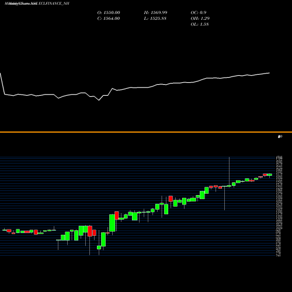Select the high value H: 1569.99
The width and height of the screenshot is (292, 292).
(x=155, y=12)
